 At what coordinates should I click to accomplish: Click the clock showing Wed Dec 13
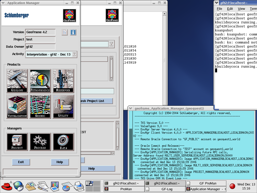pos(246,186)
